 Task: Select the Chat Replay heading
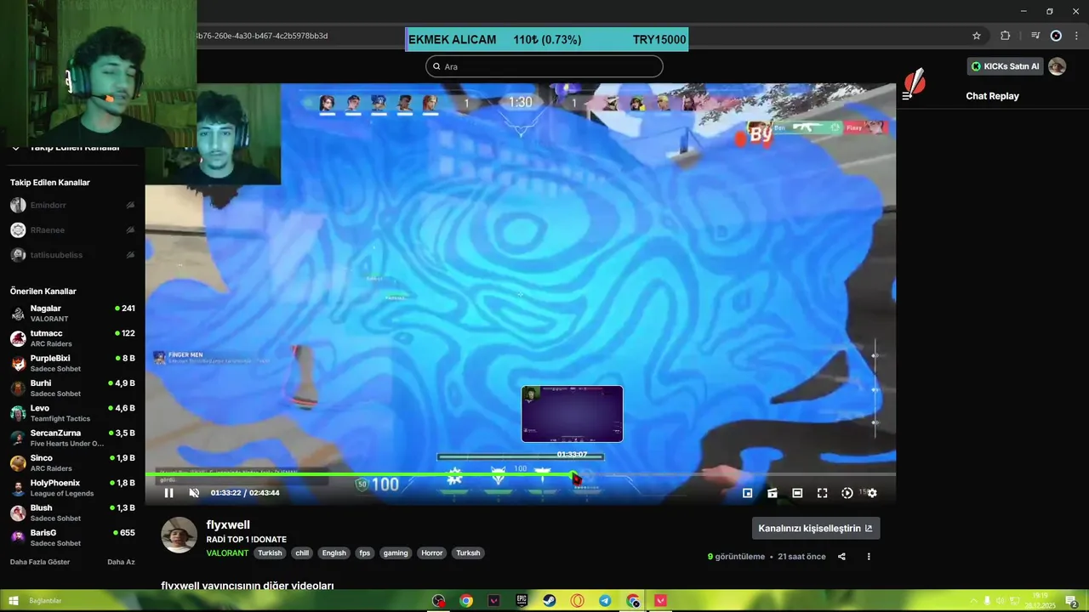tap(992, 96)
